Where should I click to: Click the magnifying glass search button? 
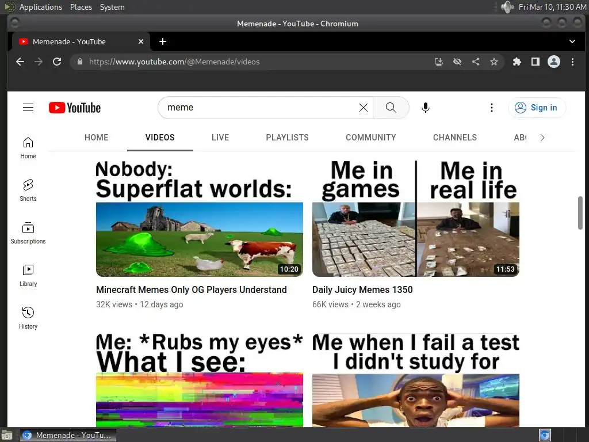pyautogui.click(x=391, y=108)
